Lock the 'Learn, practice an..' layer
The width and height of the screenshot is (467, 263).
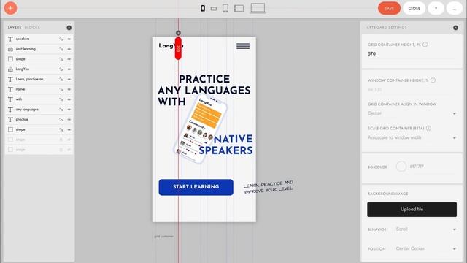point(61,80)
